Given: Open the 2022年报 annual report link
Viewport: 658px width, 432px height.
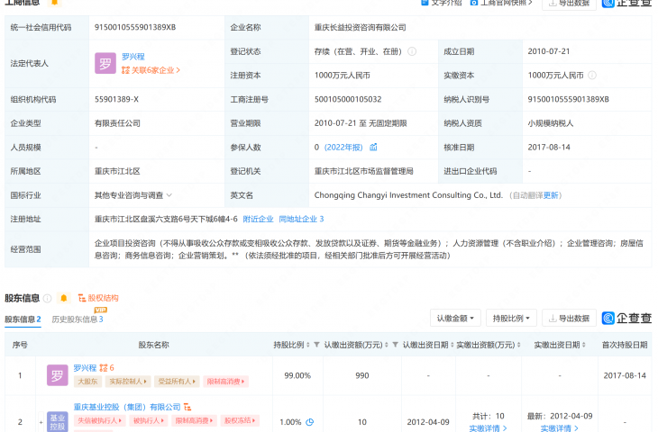Looking at the screenshot, I should point(343,148).
